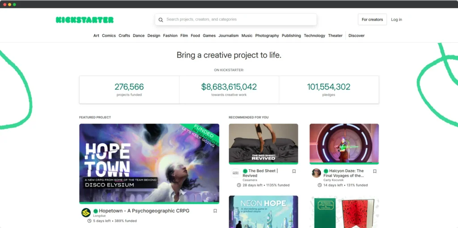Open the Theater category
Image resolution: width=458 pixels, height=228 pixels.
coord(335,36)
